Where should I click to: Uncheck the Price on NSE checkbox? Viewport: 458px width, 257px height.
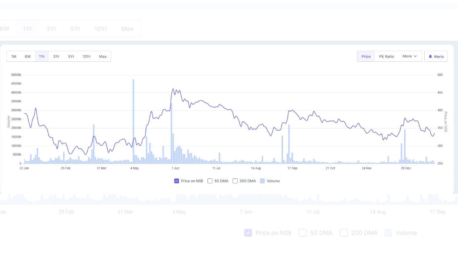(176, 181)
